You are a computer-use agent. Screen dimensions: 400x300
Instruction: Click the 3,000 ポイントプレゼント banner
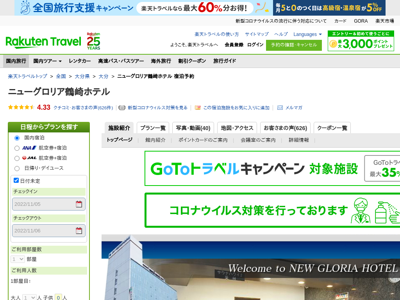tap(361, 41)
